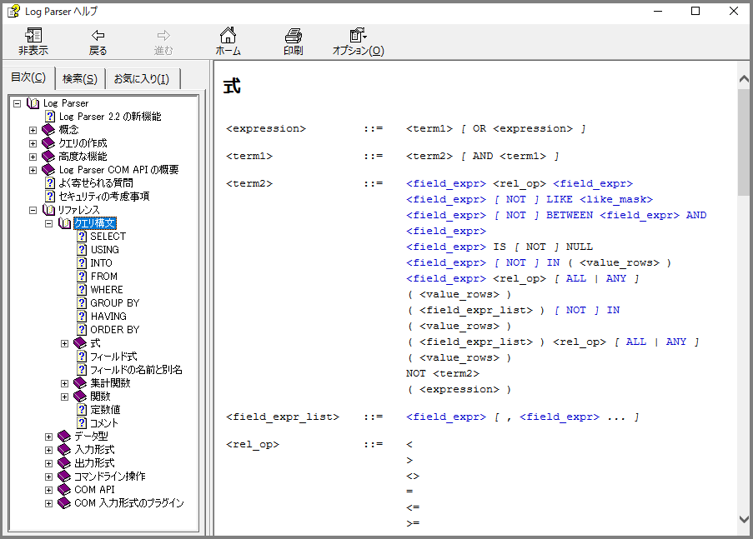Click the content scrollbar down arrow
753x539 pixels.
click(x=744, y=519)
